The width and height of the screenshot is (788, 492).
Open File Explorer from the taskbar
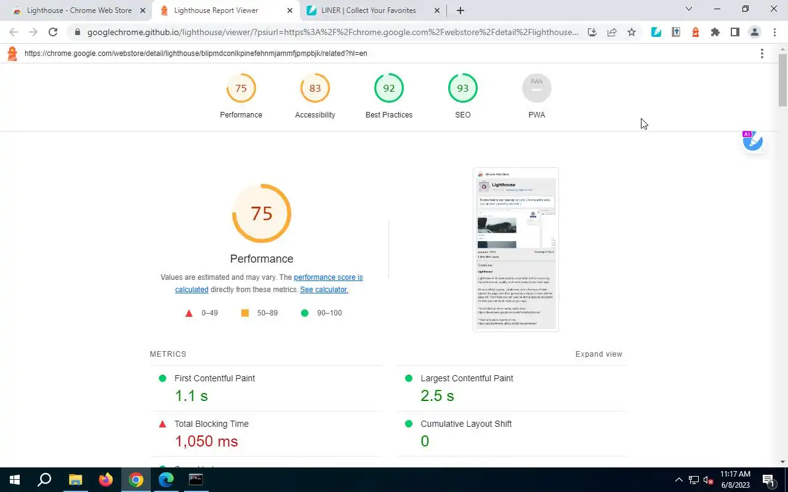click(x=75, y=480)
